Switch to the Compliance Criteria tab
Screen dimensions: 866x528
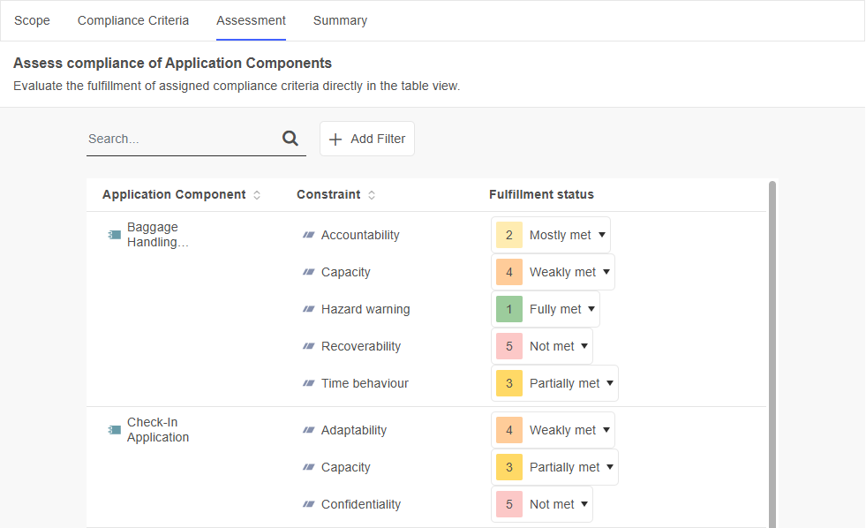133,20
